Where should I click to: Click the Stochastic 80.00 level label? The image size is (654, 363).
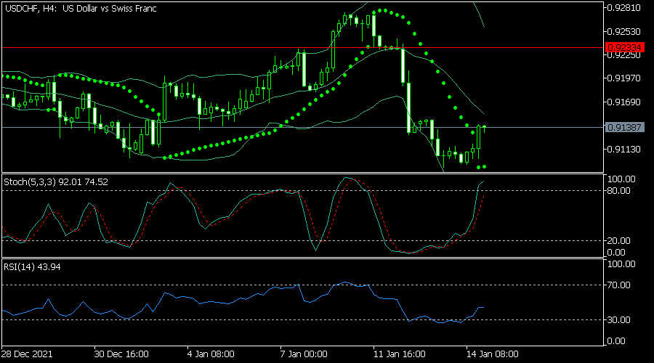[x=619, y=191]
